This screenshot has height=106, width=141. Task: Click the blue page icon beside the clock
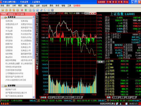[127, 104]
